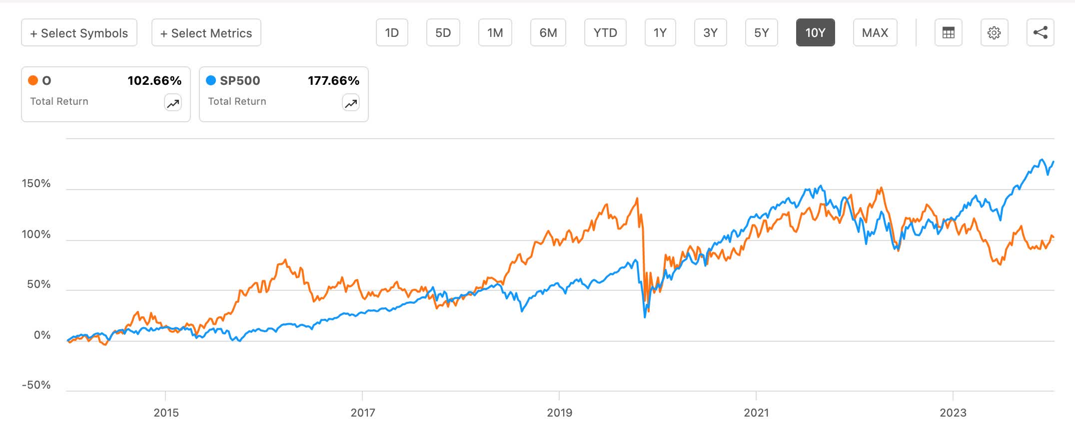The width and height of the screenshot is (1075, 443).
Task: Switch to the 3Y view
Action: (x=710, y=32)
